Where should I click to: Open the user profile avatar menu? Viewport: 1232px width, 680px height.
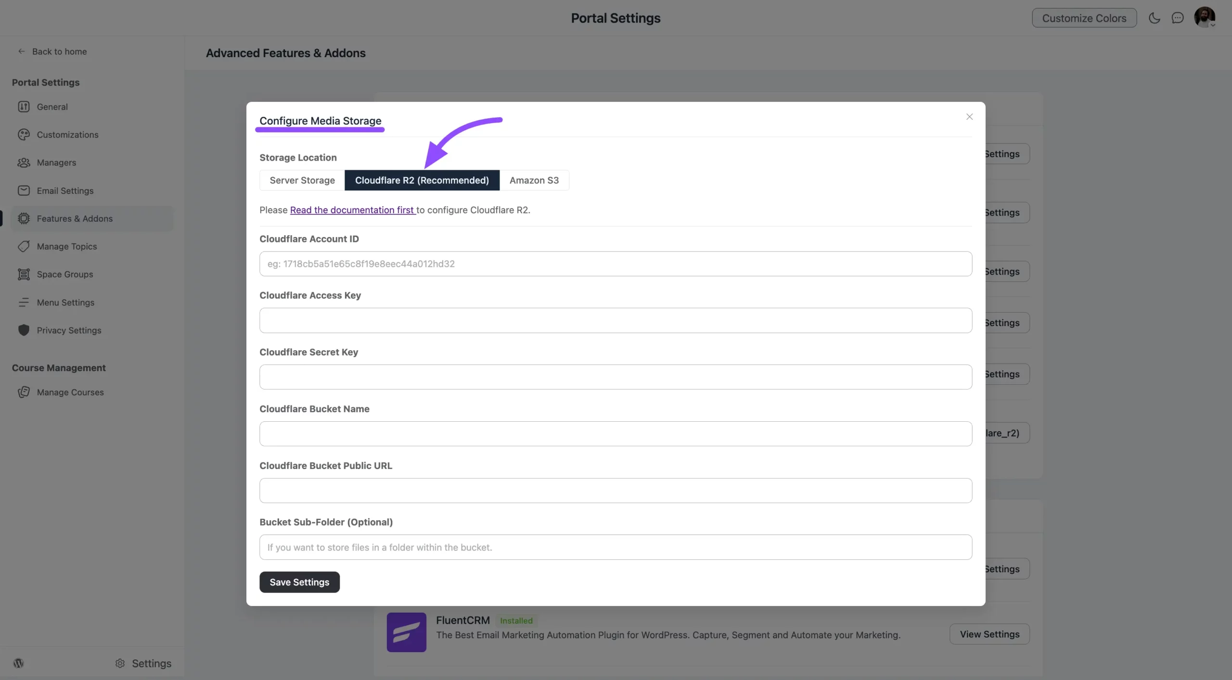(1205, 18)
